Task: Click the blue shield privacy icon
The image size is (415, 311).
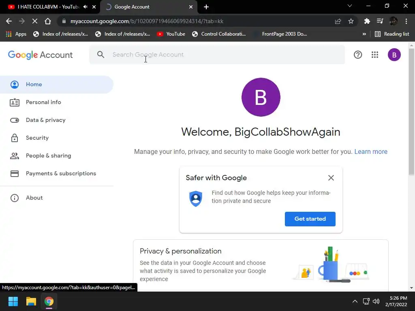Action: [x=196, y=198]
